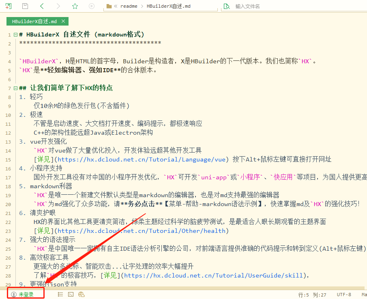Click list item '7. 强大的语法提示'
This screenshot has width=367, height=299.
point(47,239)
